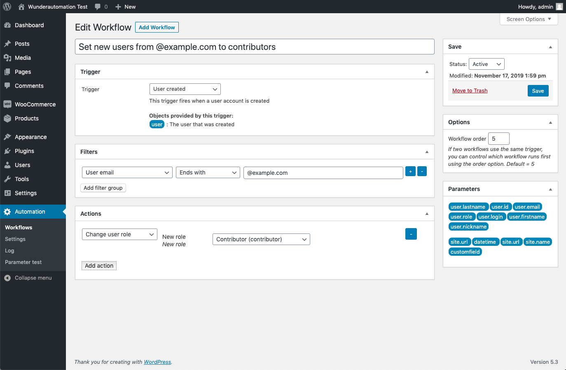Click the user.email parameter tag
This screenshot has width=566, height=370.
527,207
